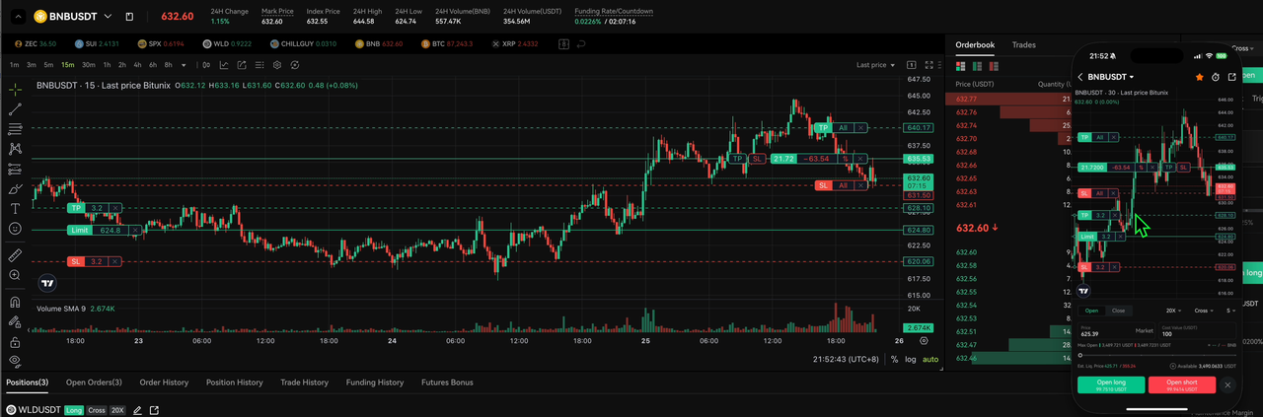The height and width of the screenshot is (417, 1263).
Task: Open phone 20X leverage dropdown
Action: 1174,311
